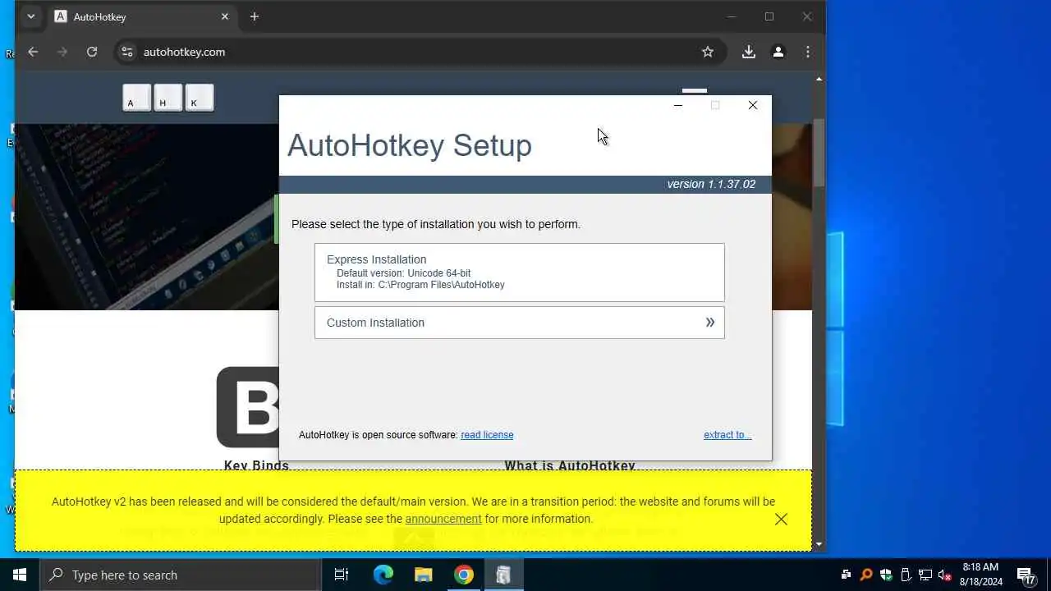Switch to Chrome on taskbar
Image resolution: width=1051 pixels, height=591 pixels.
(x=463, y=575)
